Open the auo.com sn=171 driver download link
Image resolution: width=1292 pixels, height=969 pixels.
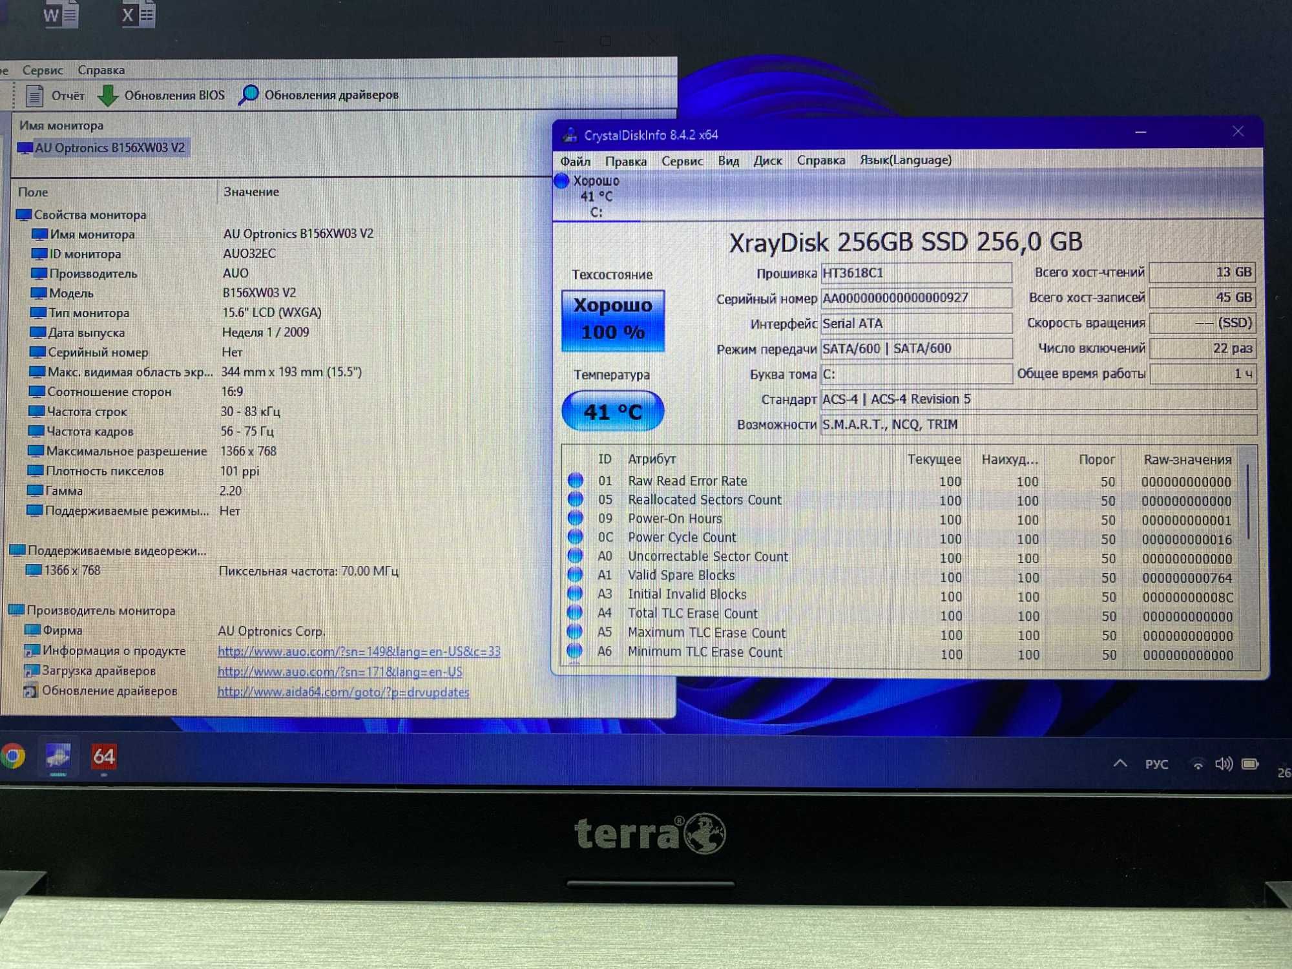click(x=340, y=672)
